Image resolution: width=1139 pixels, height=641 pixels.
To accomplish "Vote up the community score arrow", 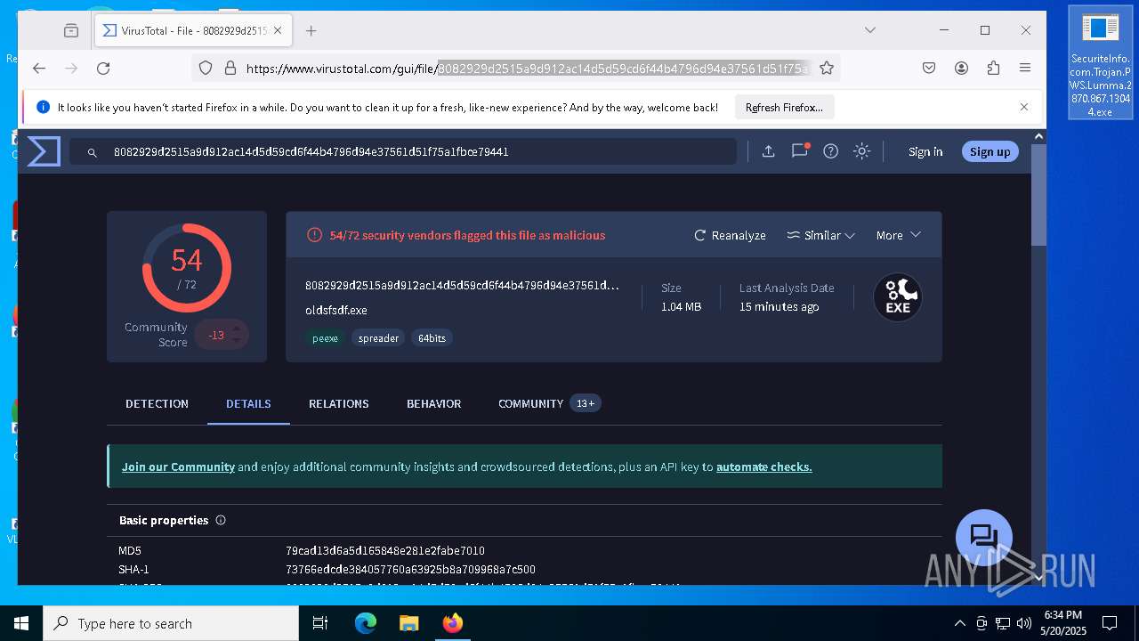I will [237, 329].
